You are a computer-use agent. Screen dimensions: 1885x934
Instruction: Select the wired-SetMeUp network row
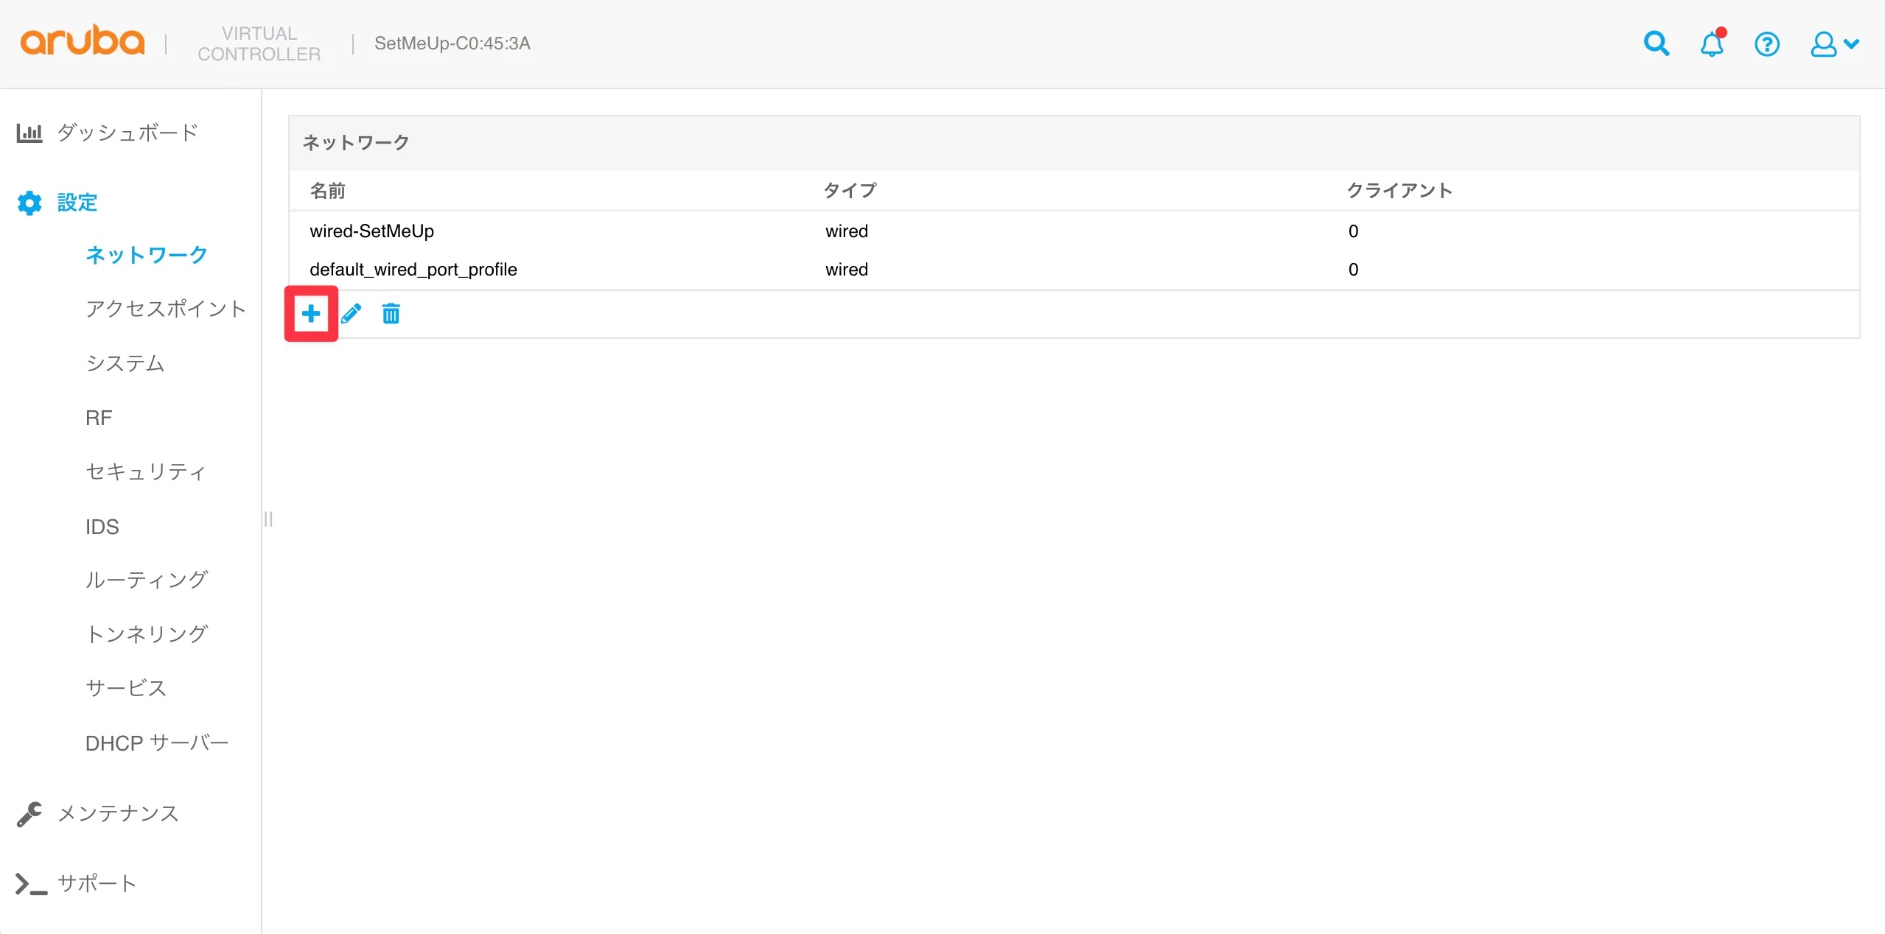(372, 231)
